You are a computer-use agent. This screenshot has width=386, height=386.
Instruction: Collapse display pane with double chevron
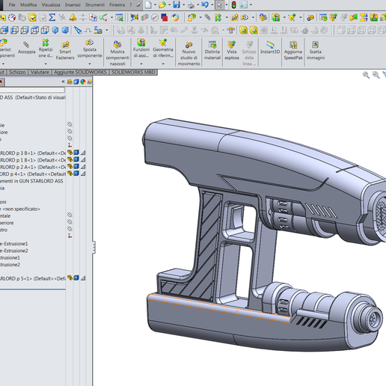coord(63,82)
